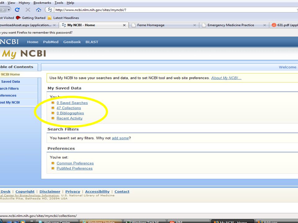Close the Emergency Medicine Practice tab
Viewport: 298px width, 223px height.
point(264,25)
